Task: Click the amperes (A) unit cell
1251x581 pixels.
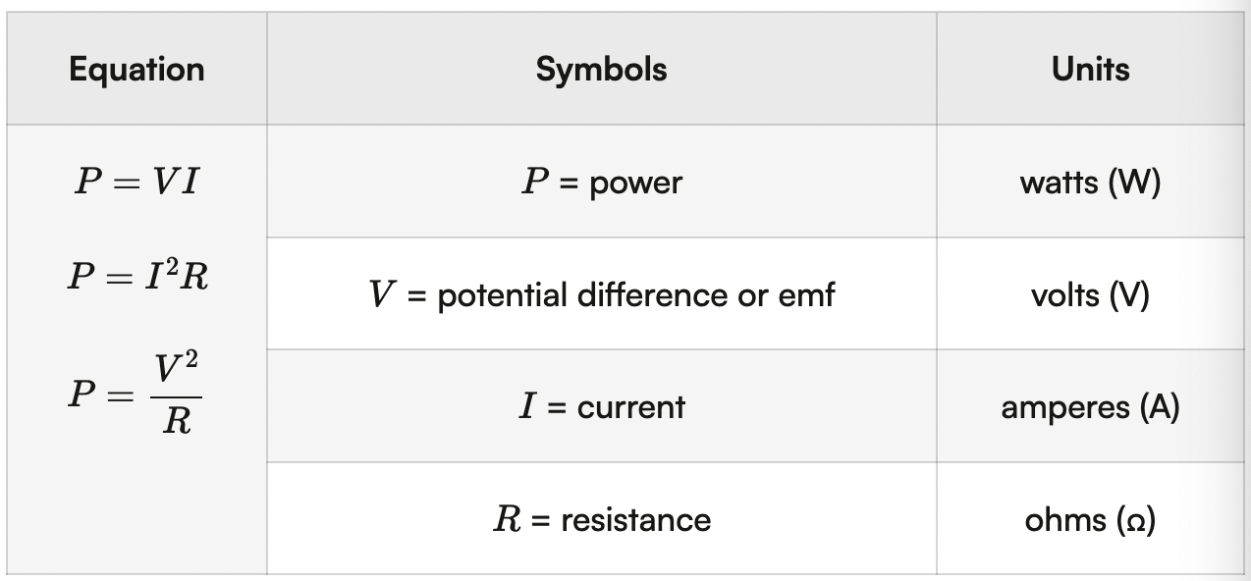Action: click(x=1090, y=406)
